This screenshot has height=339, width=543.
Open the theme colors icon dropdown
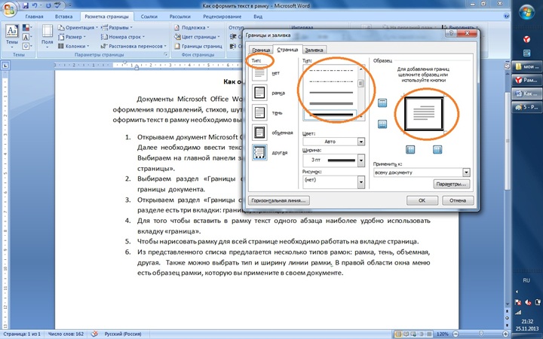pyautogui.click(x=27, y=27)
